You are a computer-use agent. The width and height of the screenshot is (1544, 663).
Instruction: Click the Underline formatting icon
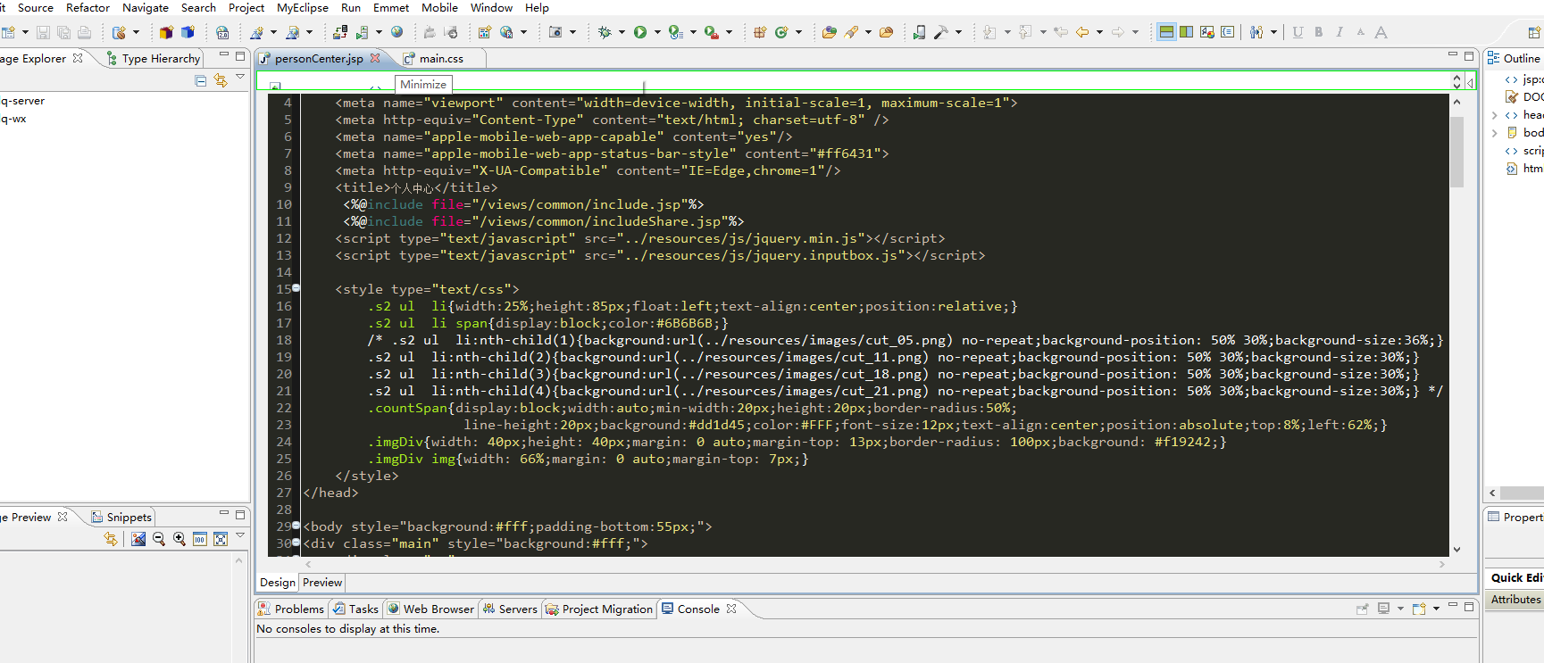[1298, 32]
